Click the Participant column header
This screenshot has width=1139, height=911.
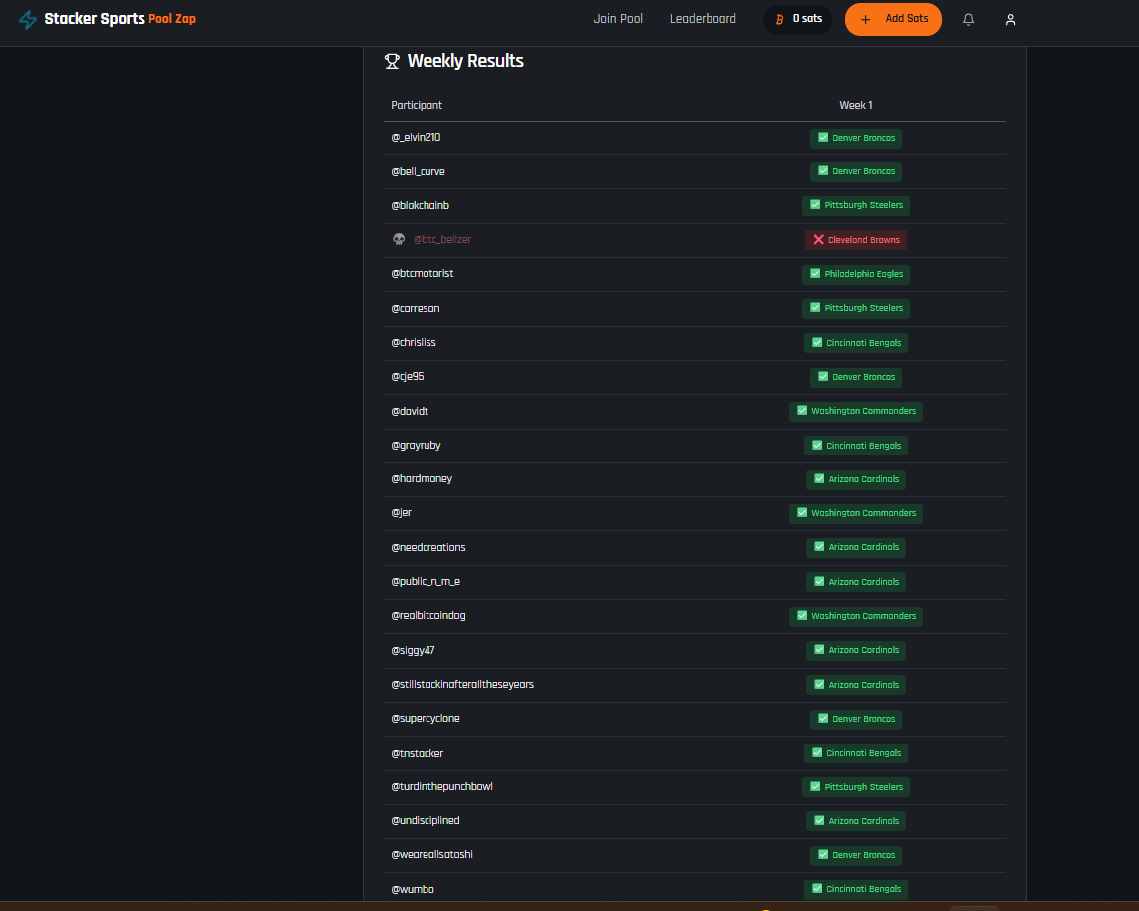pos(417,106)
